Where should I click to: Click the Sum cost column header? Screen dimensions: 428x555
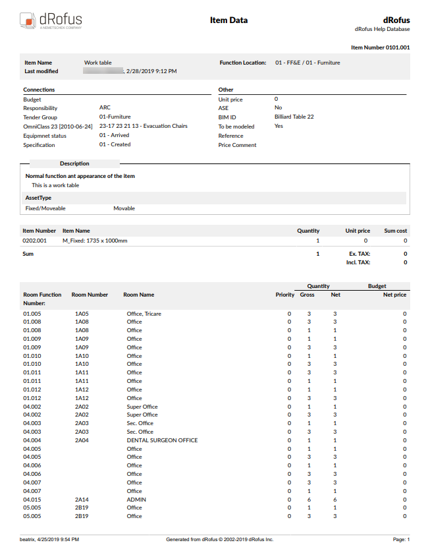click(395, 231)
